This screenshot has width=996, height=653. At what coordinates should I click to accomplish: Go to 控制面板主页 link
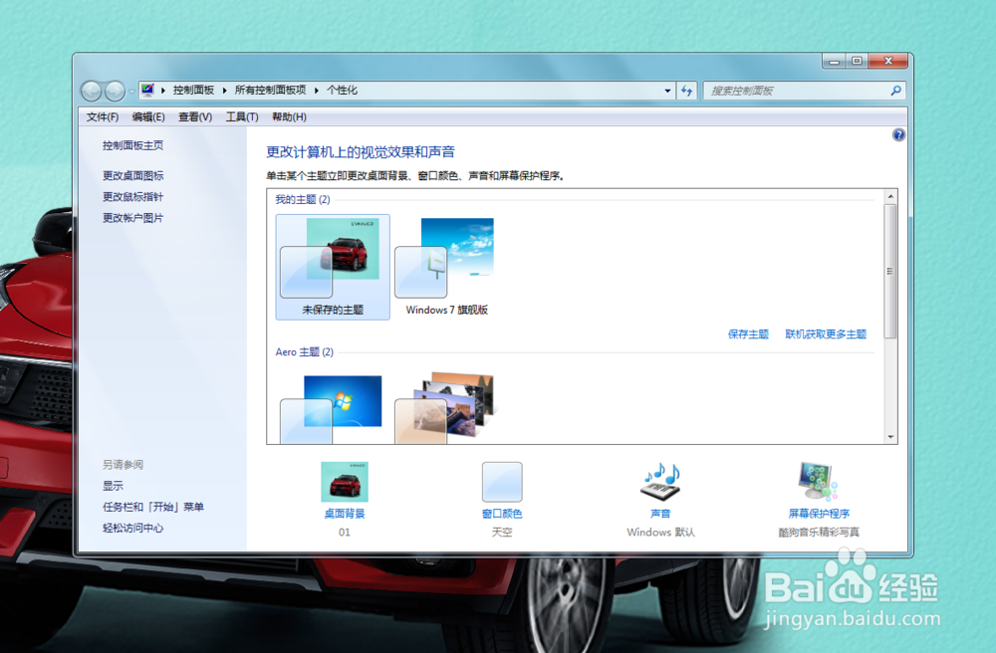pos(132,145)
